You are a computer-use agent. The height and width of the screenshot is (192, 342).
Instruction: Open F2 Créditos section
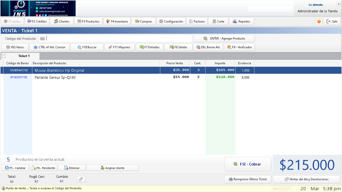tap(37, 21)
